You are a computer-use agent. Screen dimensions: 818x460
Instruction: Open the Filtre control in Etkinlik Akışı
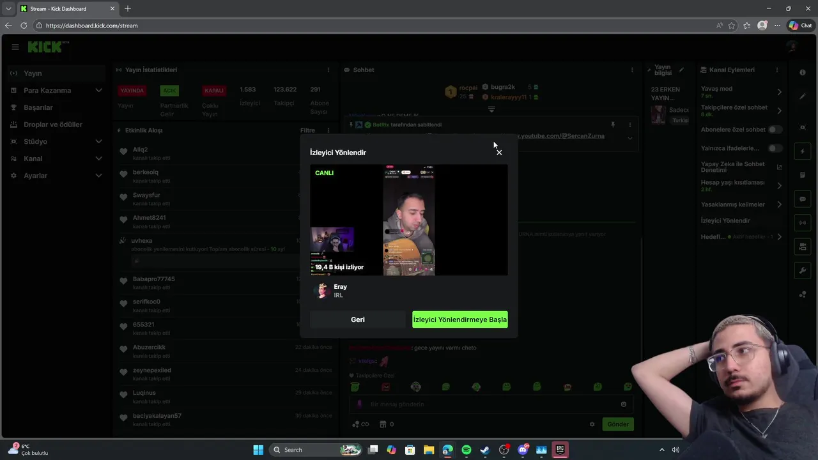(x=307, y=130)
